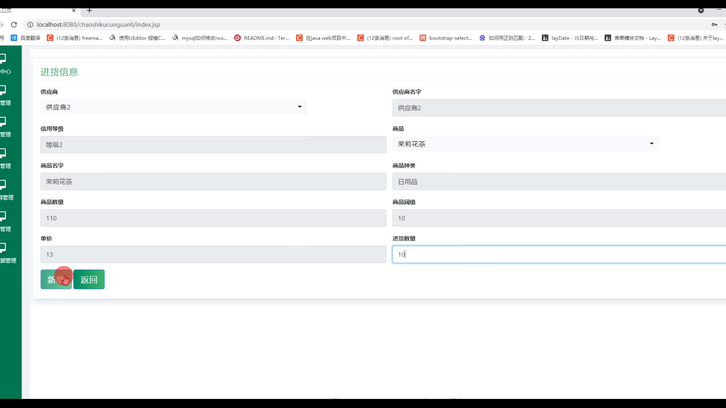Viewport: 726px width, 408px height.
Task: Close the current browser tab
Action: (74, 11)
